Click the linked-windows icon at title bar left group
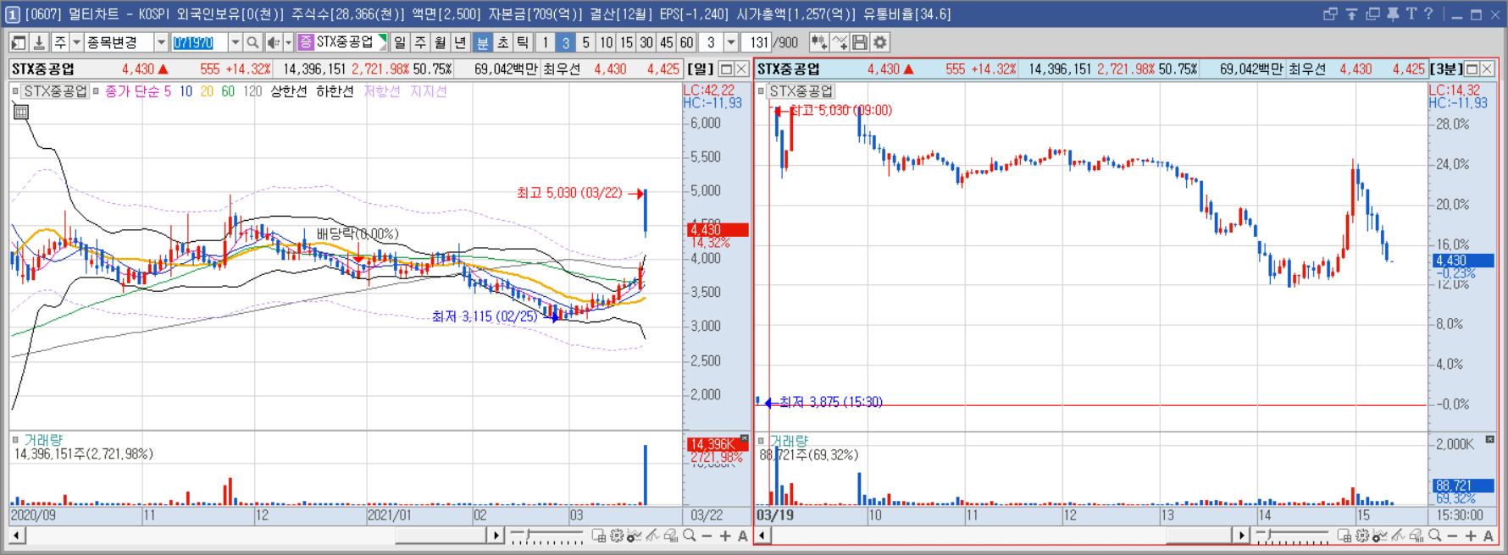The height and width of the screenshot is (555, 1508). 1330,14
